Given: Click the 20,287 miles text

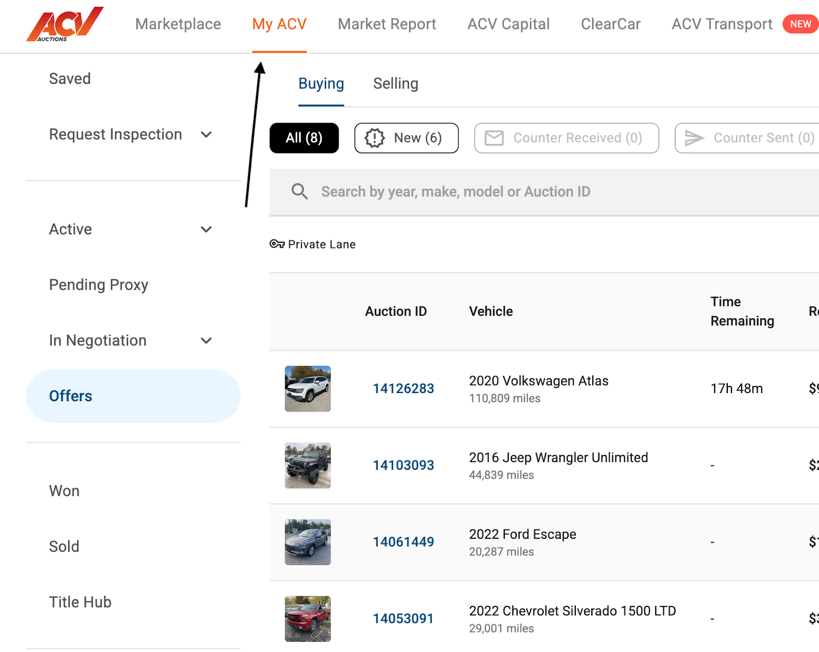Looking at the screenshot, I should click(501, 552).
